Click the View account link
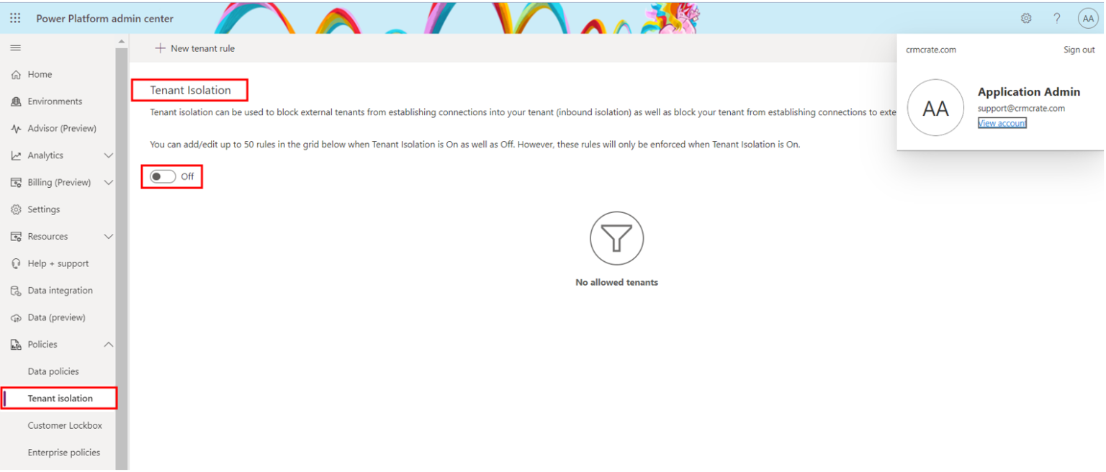This screenshot has height=472, width=1106. (x=1002, y=123)
